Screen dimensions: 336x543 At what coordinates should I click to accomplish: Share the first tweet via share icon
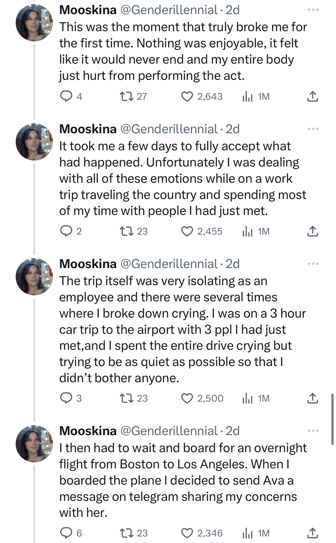pos(312,96)
